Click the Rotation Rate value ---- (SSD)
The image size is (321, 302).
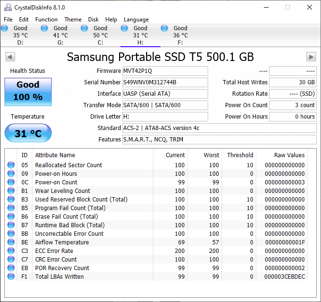click(x=293, y=94)
